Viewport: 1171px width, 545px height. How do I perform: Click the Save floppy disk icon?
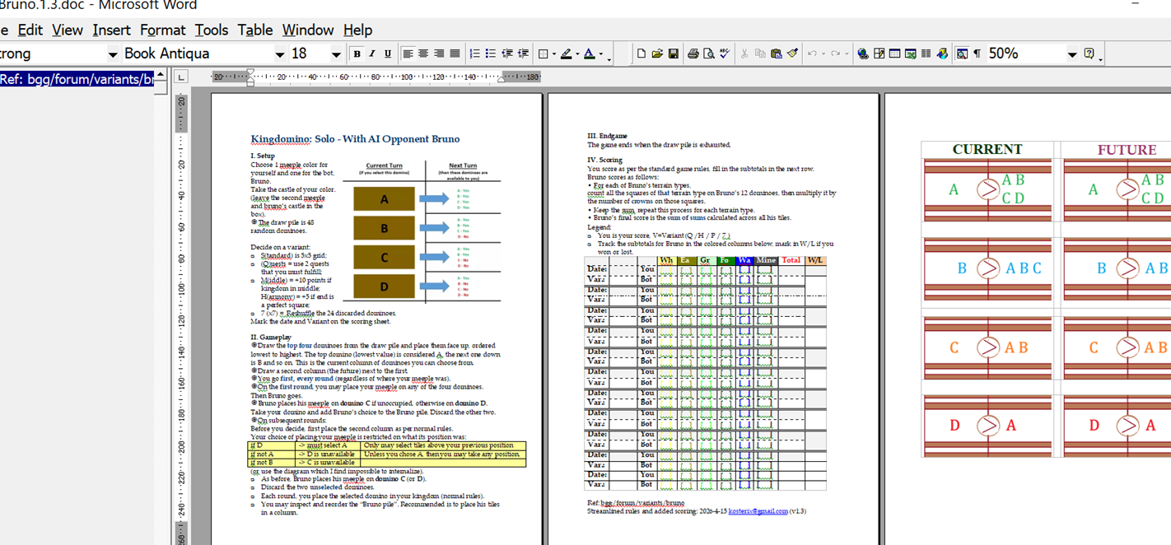(x=673, y=54)
